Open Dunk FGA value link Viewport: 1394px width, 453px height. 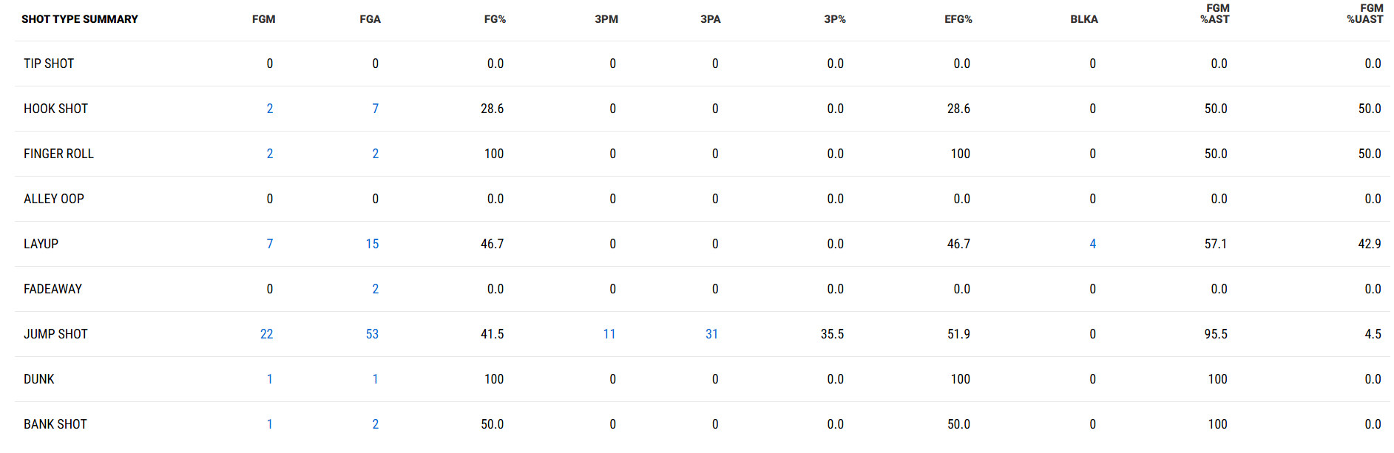376,379
